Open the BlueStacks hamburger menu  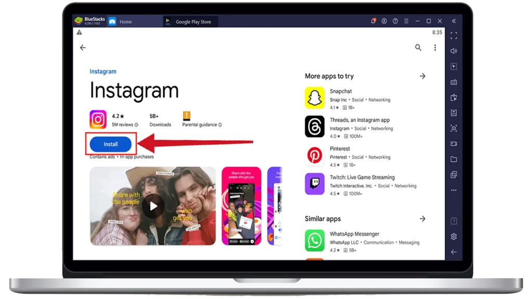pyautogui.click(x=406, y=21)
